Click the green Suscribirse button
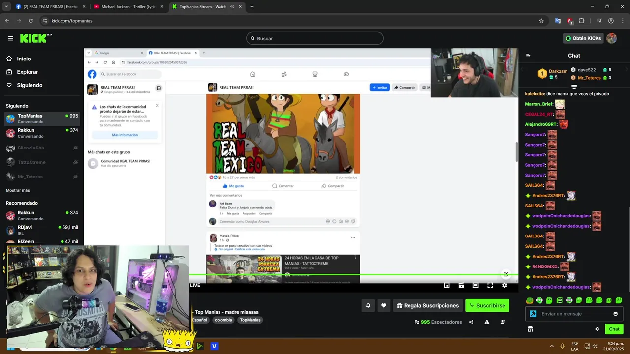This screenshot has width=630, height=354. pos(487,305)
